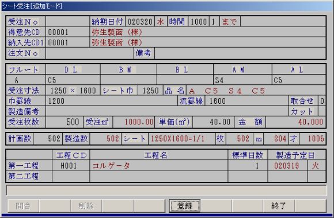Click the 登録 register button

tap(185, 206)
